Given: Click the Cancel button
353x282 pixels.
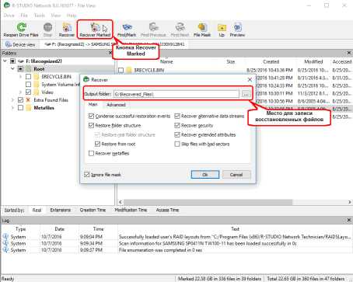Looking at the screenshot, I should point(236,175).
